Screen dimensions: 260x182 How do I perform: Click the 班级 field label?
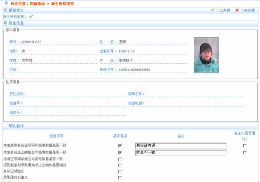coord(14,69)
